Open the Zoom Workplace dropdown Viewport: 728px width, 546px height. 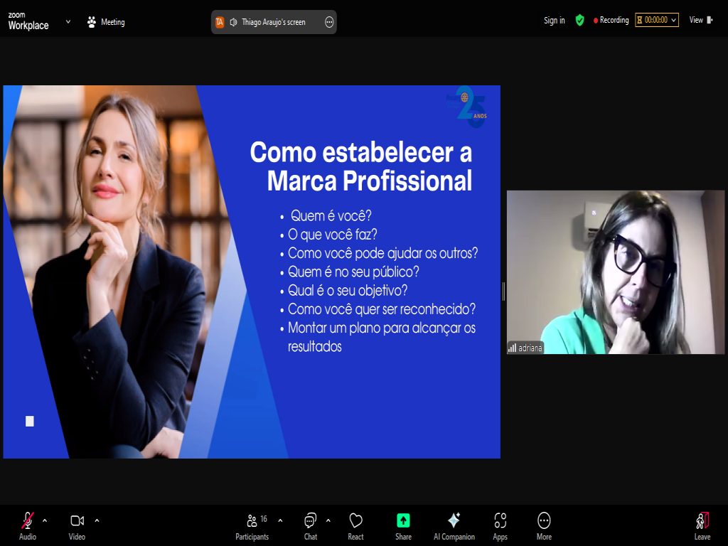point(68,21)
